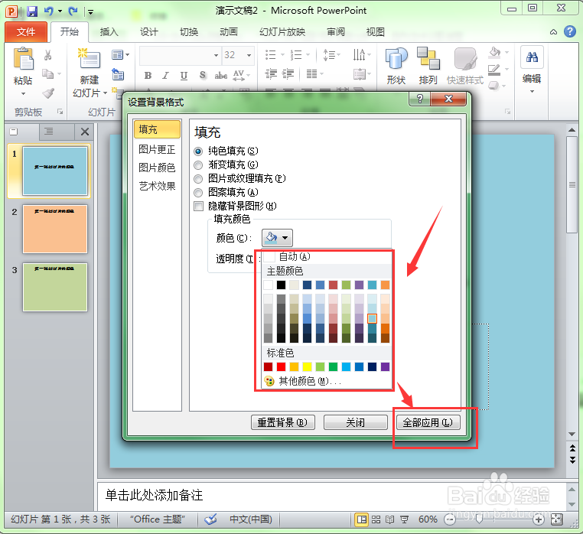583x534 pixels.
Task: Click dialog help question mark button
Action: coord(420,99)
